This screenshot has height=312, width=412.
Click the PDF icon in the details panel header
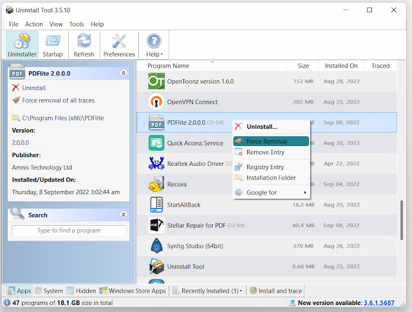tap(17, 71)
